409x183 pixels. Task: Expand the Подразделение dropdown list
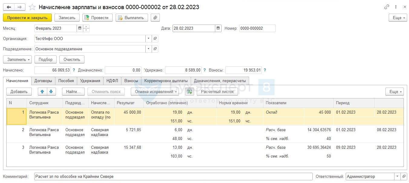coord(148,49)
